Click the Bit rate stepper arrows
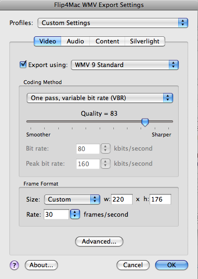The height and width of the screenshot is (279, 198). [105, 148]
